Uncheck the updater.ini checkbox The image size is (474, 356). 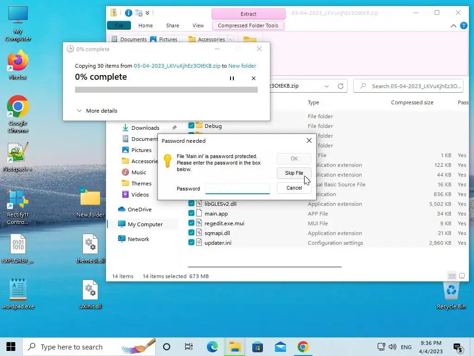point(191,242)
